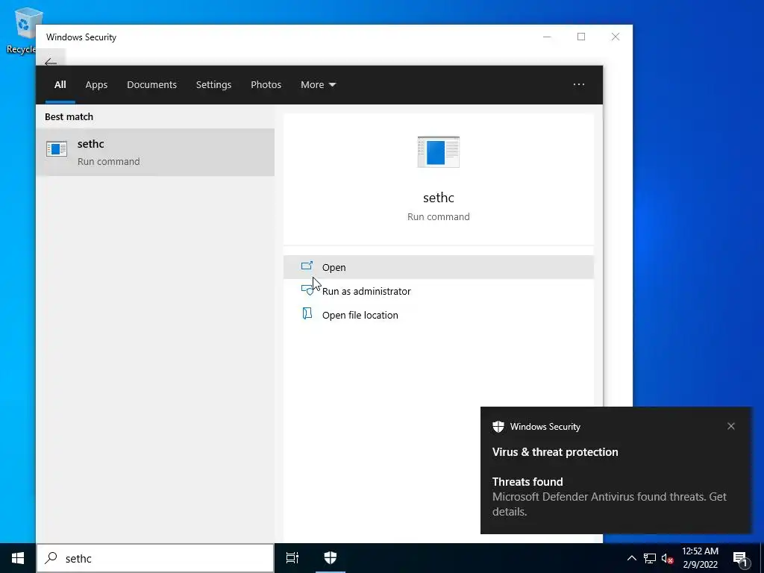This screenshot has width=764, height=573.
Task: Click the search box containing sethc
Action: tap(155, 558)
